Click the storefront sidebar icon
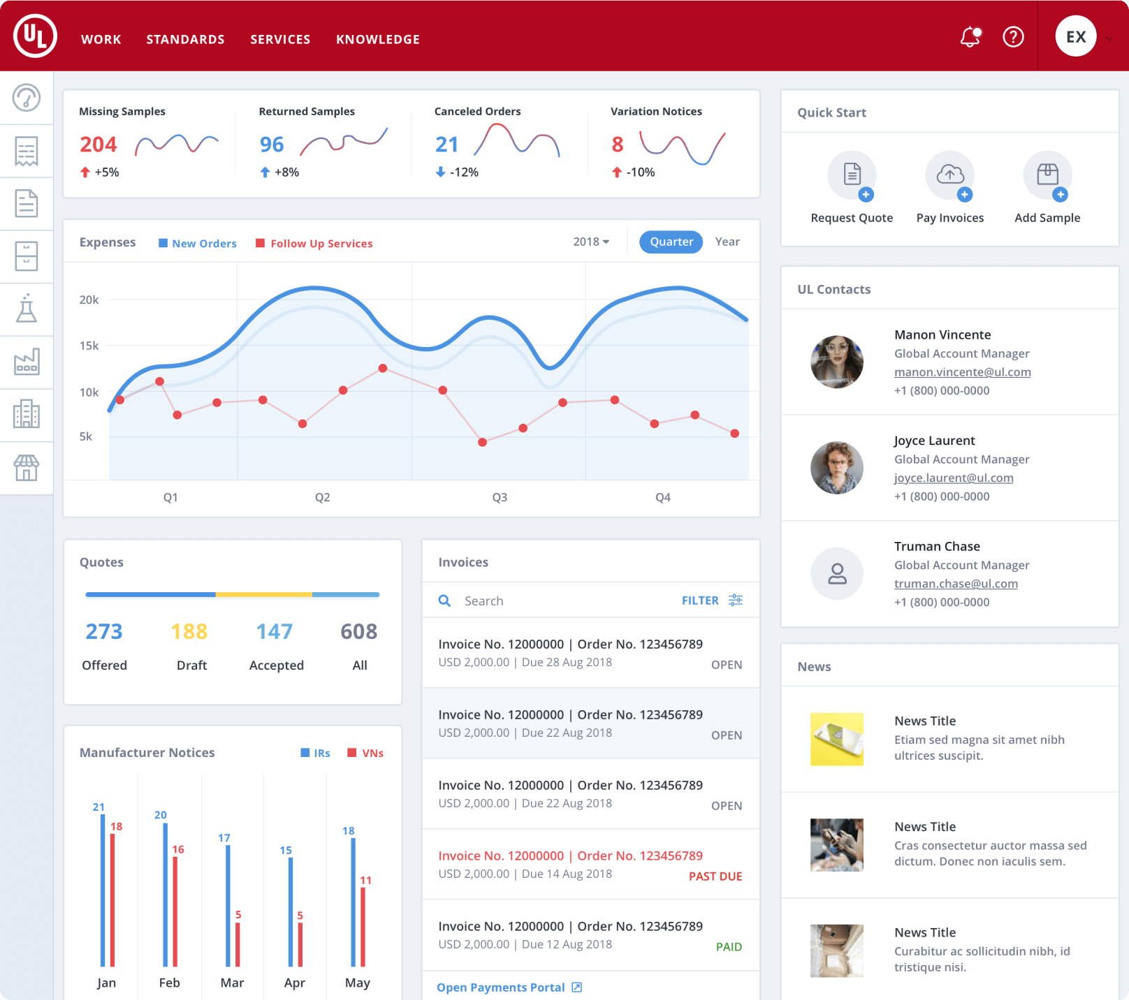 click(27, 468)
